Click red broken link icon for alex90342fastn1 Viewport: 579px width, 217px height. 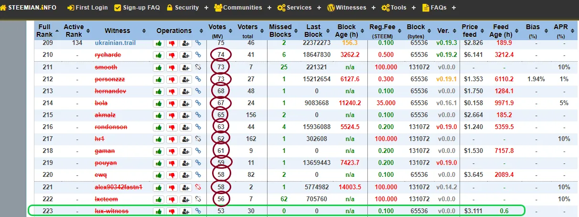coord(198,187)
